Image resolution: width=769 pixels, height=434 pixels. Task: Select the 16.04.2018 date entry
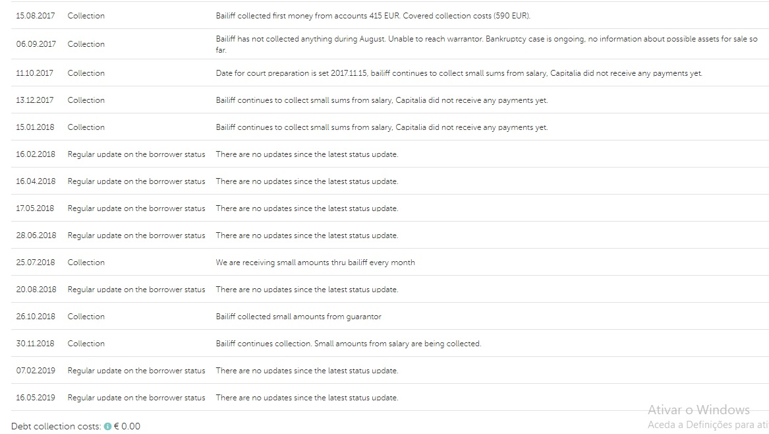pos(36,181)
